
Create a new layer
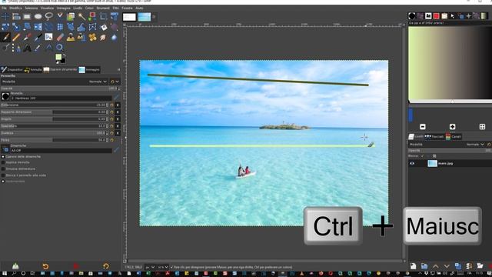(413, 266)
